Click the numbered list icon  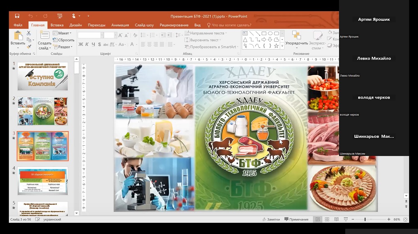point(153,35)
